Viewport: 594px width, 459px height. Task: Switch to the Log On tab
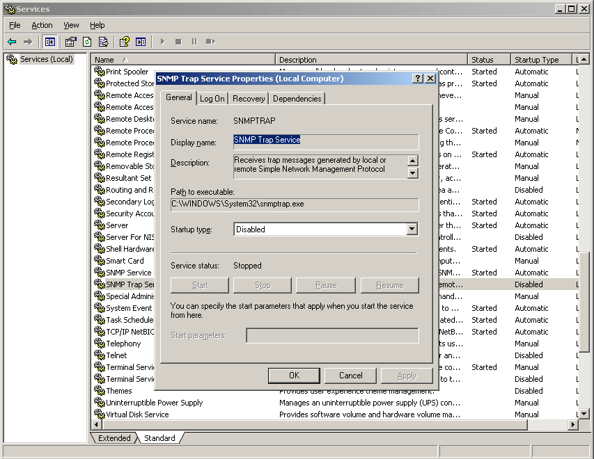[x=212, y=99]
